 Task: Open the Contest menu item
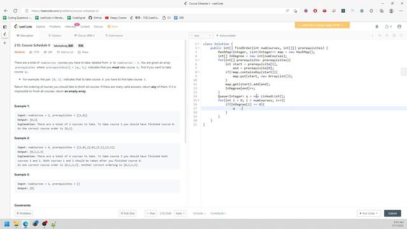click(x=85, y=27)
